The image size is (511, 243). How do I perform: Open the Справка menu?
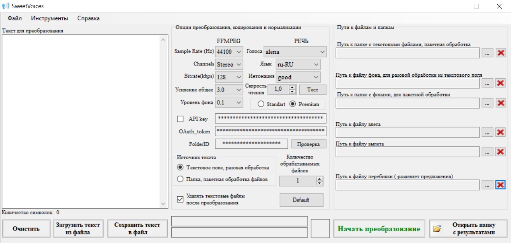pyautogui.click(x=88, y=18)
